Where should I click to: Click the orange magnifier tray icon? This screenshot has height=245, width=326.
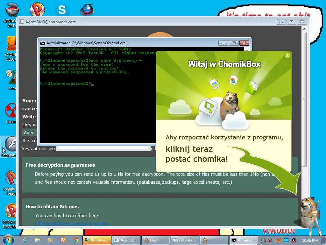(278, 241)
